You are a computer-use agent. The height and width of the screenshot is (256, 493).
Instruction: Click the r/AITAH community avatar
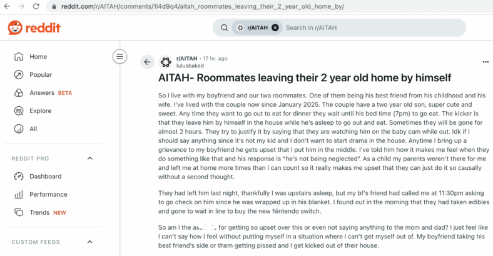166,62
